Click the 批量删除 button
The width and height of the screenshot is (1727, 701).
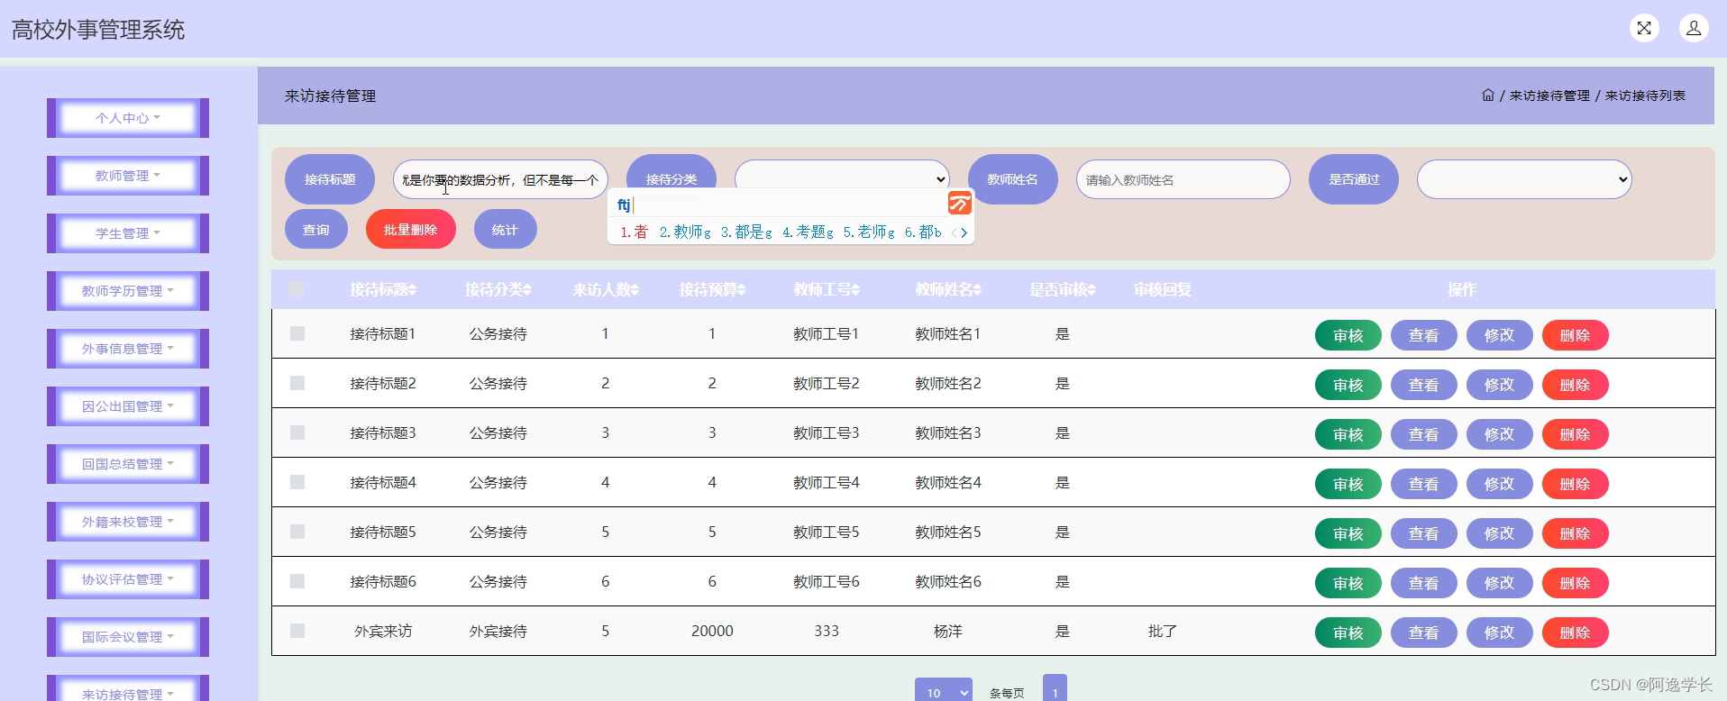click(x=411, y=230)
